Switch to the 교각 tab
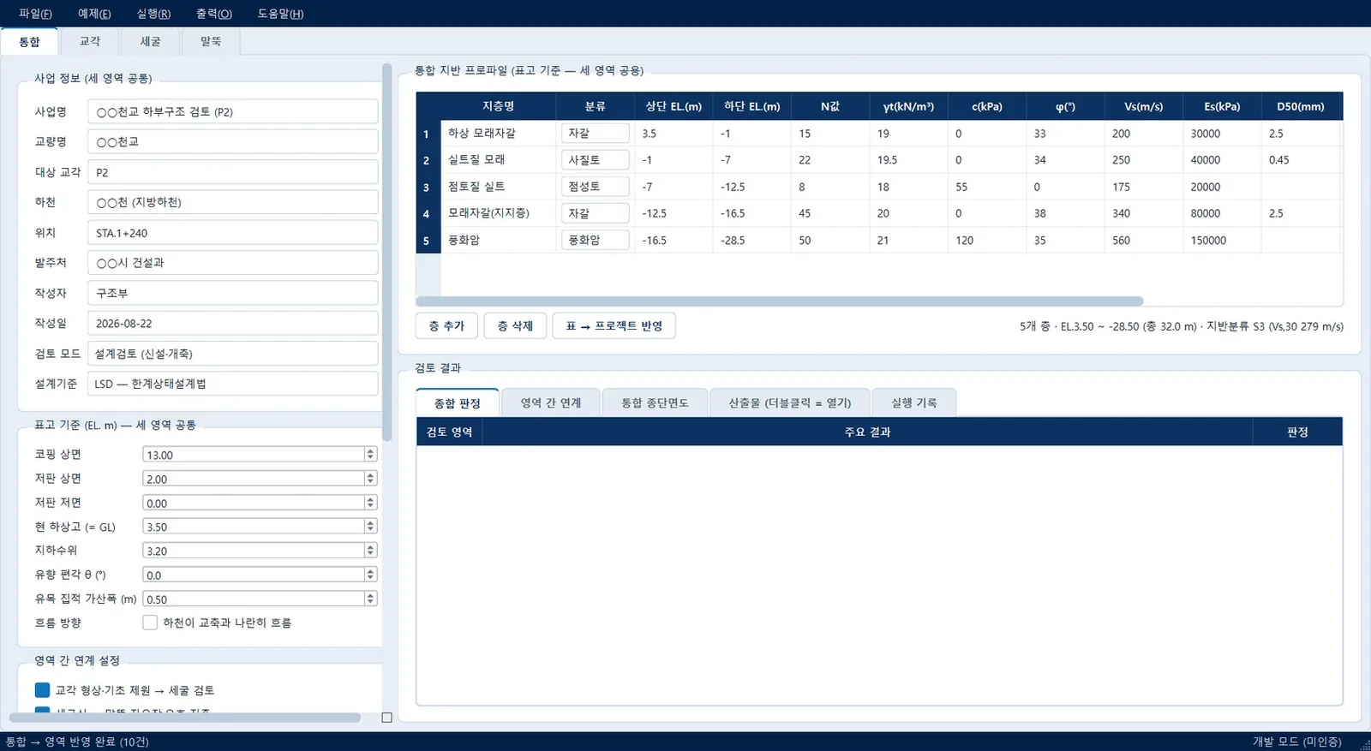 90,41
